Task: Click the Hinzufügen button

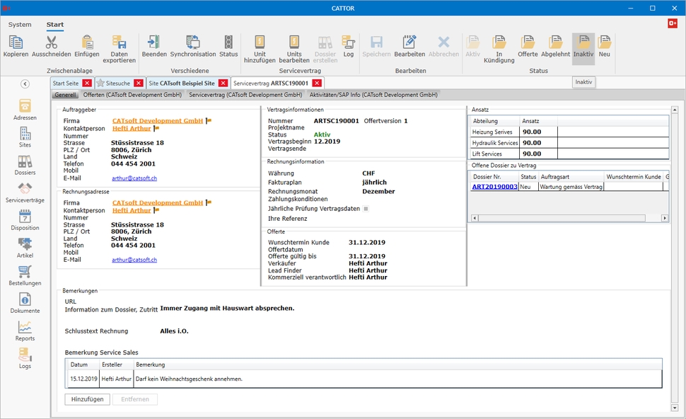Action: (87, 399)
